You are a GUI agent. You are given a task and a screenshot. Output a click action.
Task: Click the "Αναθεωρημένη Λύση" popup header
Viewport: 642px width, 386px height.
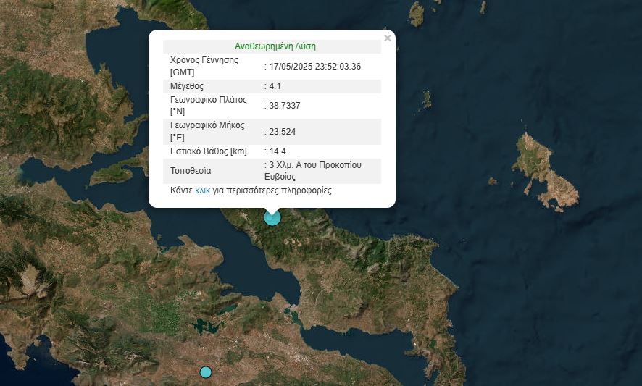coord(275,46)
